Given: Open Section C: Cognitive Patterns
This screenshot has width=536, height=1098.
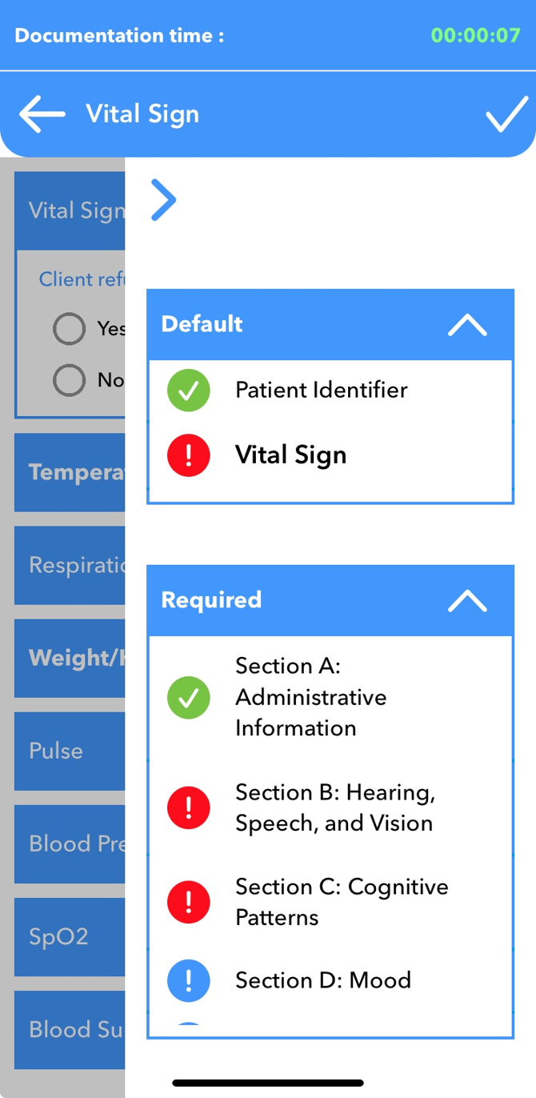Looking at the screenshot, I should point(342,902).
